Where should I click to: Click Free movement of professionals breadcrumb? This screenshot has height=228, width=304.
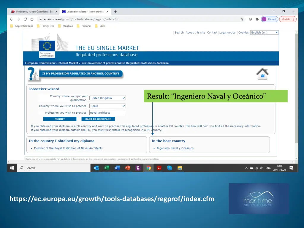pyautogui.click(x=102, y=63)
